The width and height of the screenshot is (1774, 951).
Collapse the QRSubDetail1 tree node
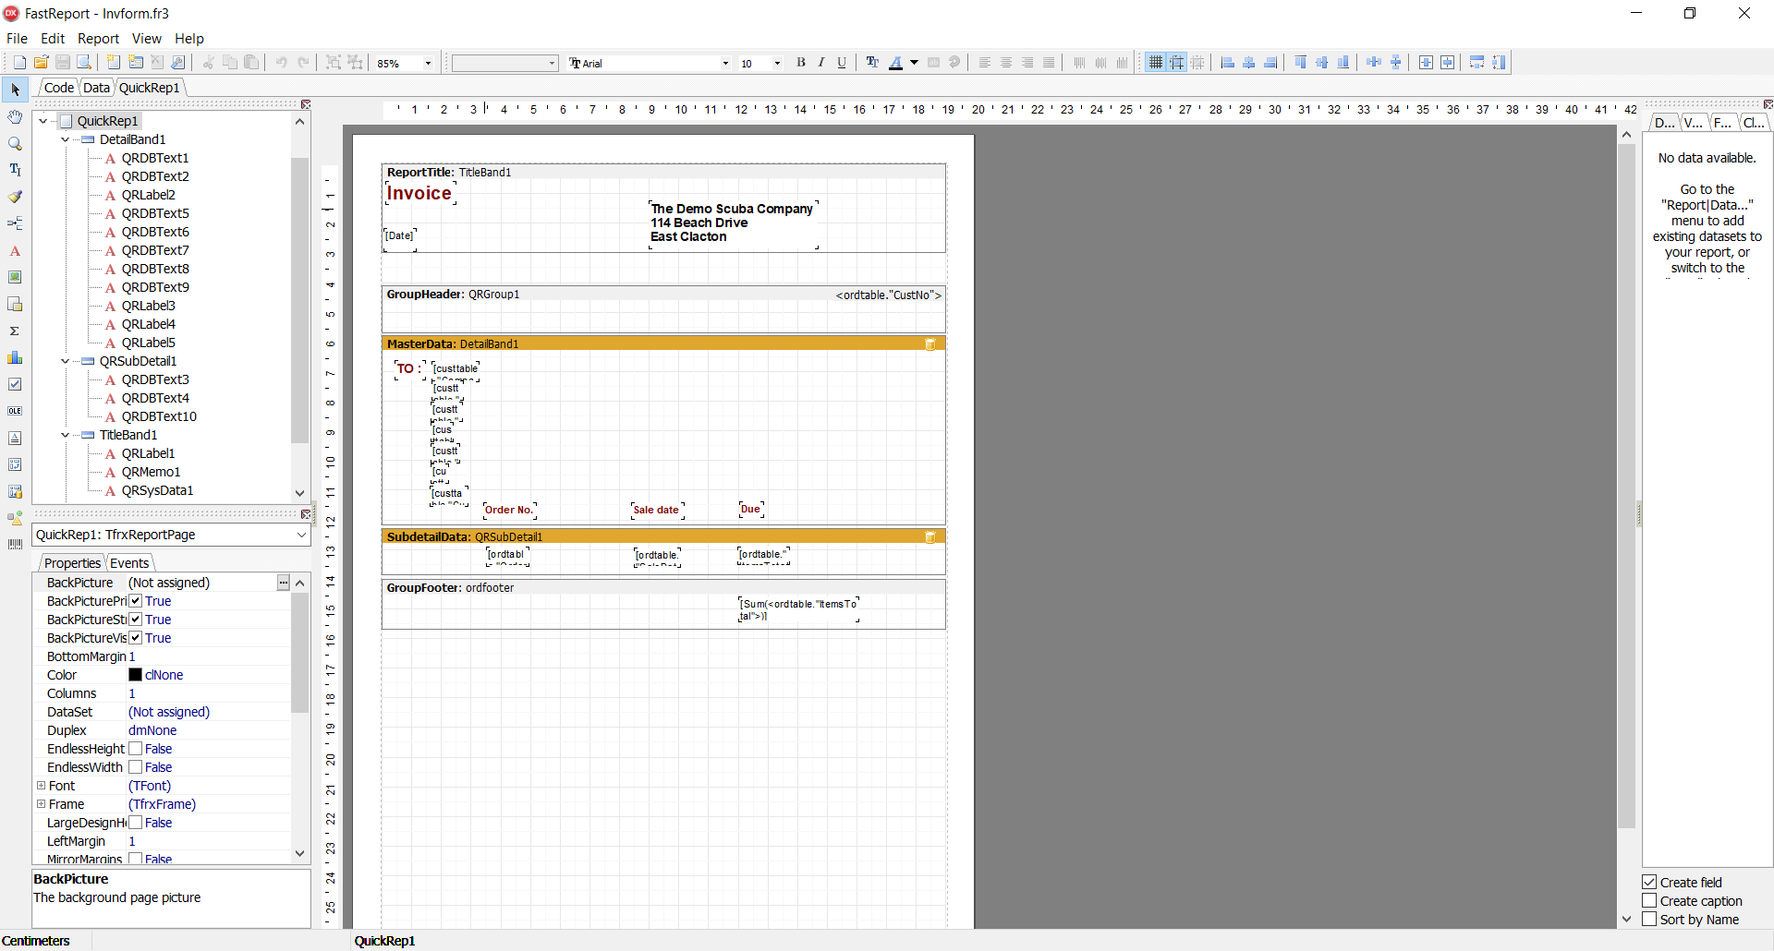(x=65, y=361)
